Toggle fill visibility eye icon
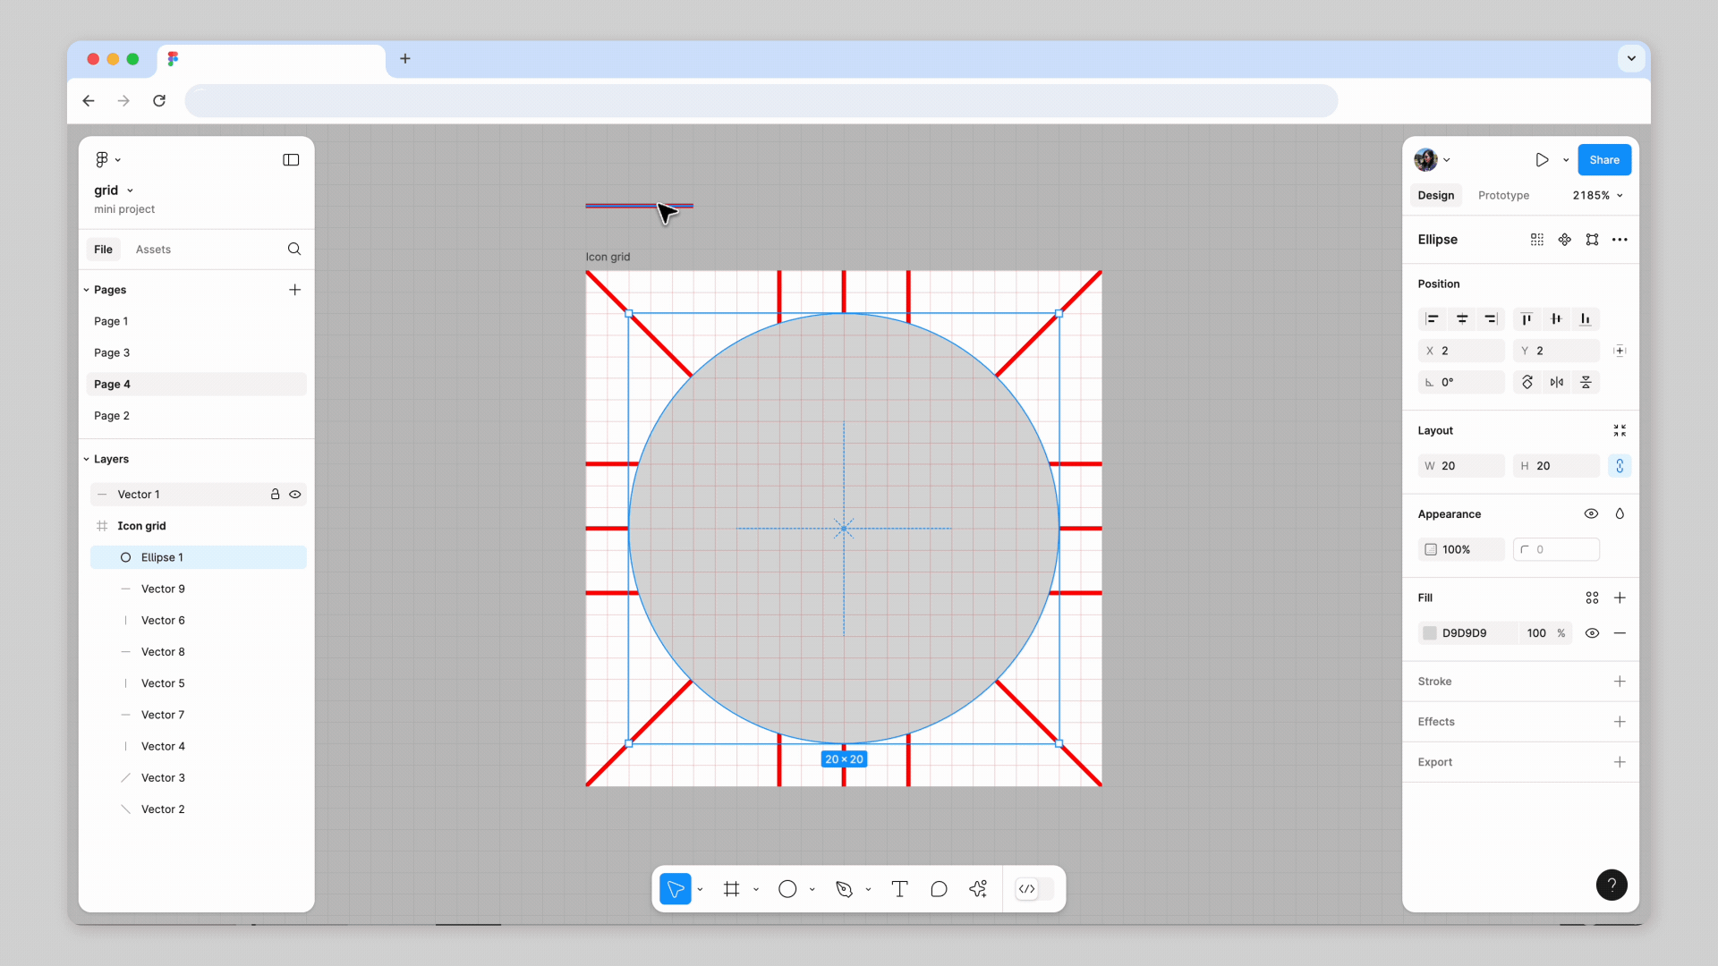1718x966 pixels. click(x=1592, y=633)
